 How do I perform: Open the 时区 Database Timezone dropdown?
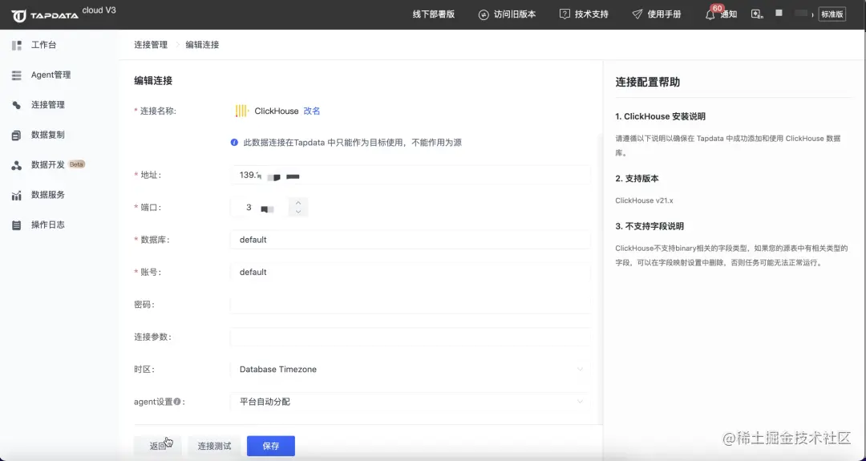[x=411, y=370]
